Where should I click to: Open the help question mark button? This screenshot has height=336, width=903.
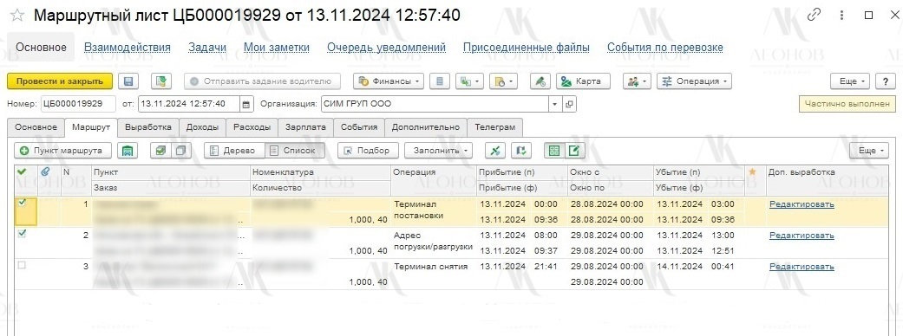click(885, 81)
